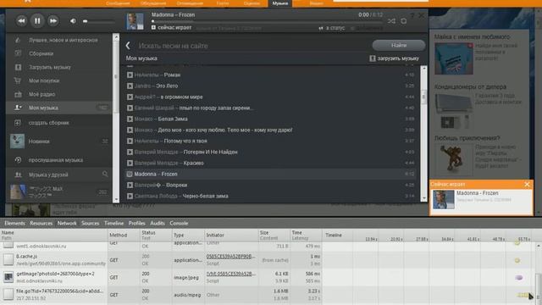This screenshot has height=305, width=542.
Task: Play the song 'Дело мое - кого хочу люблю'
Action: (x=130, y=130)
